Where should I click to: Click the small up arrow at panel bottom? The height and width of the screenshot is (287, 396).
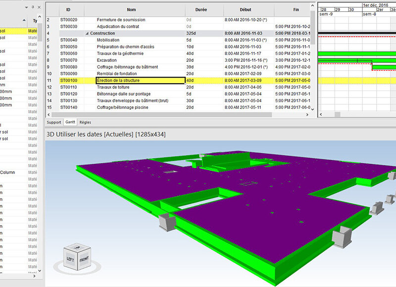pyautogui.click(x=40, y=271)
